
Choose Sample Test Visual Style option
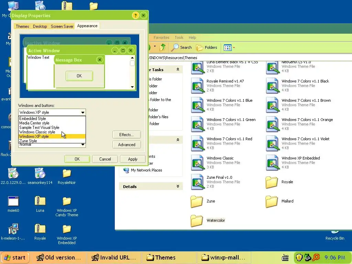click(x=52, y=128)
